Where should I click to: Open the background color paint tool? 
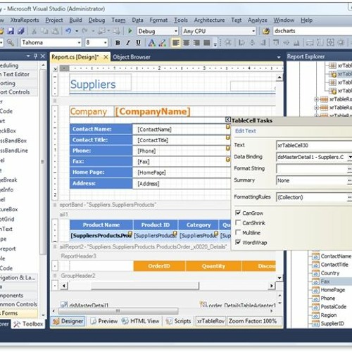[x=162, y=43]
